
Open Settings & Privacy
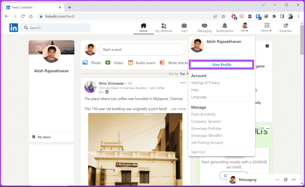click(x=205, y=83)
